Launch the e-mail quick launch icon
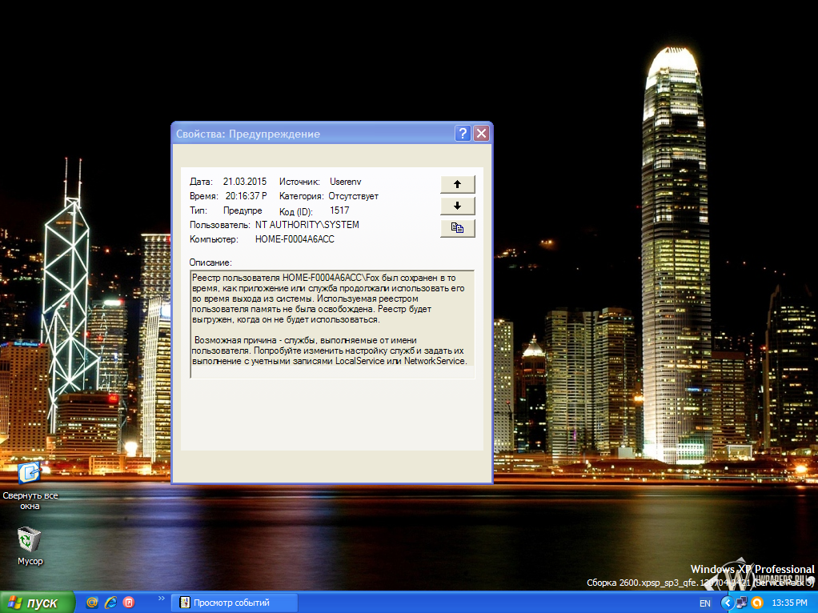The height and width of the screenshot is (613, 818). pos(92,603)
